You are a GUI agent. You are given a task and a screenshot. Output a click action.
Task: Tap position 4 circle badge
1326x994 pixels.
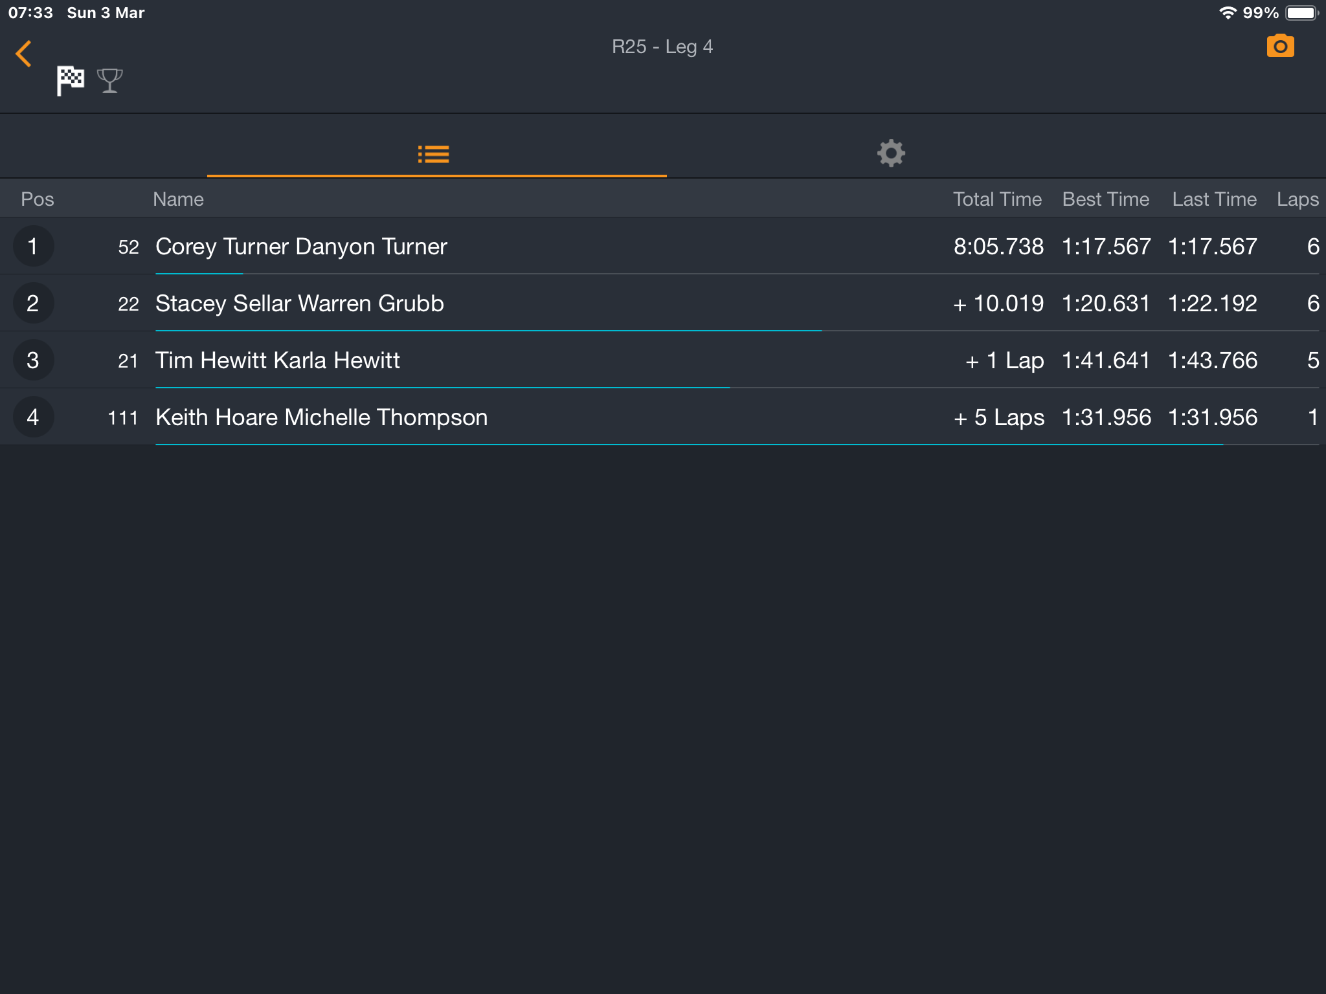click(x=33, y=417)
